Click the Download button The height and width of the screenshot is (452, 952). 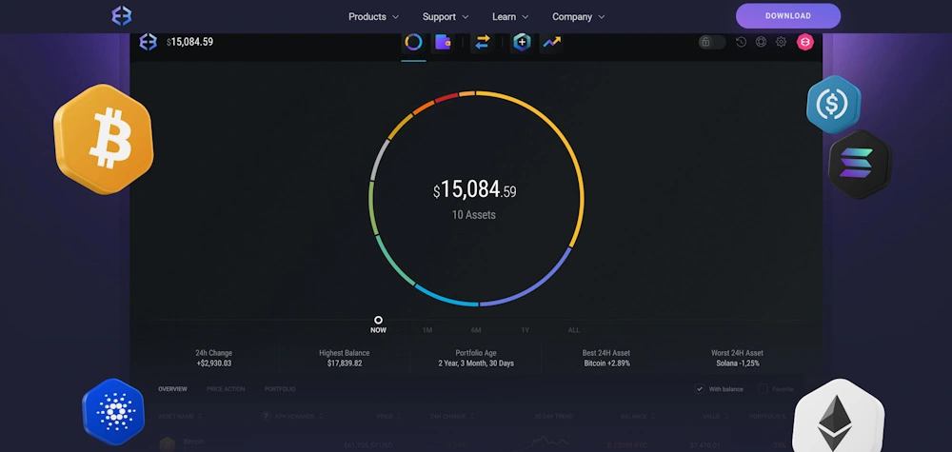coord(788,16)
